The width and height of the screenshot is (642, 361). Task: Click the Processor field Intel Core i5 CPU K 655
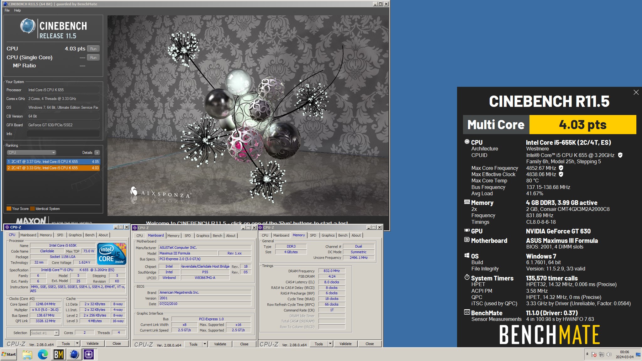pos(63,90)
